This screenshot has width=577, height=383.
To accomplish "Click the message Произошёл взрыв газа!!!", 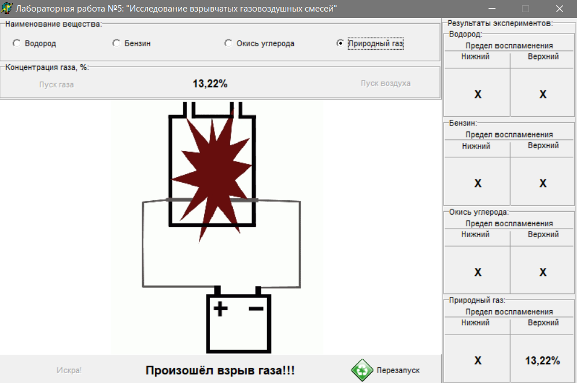I will pos(220,370).
